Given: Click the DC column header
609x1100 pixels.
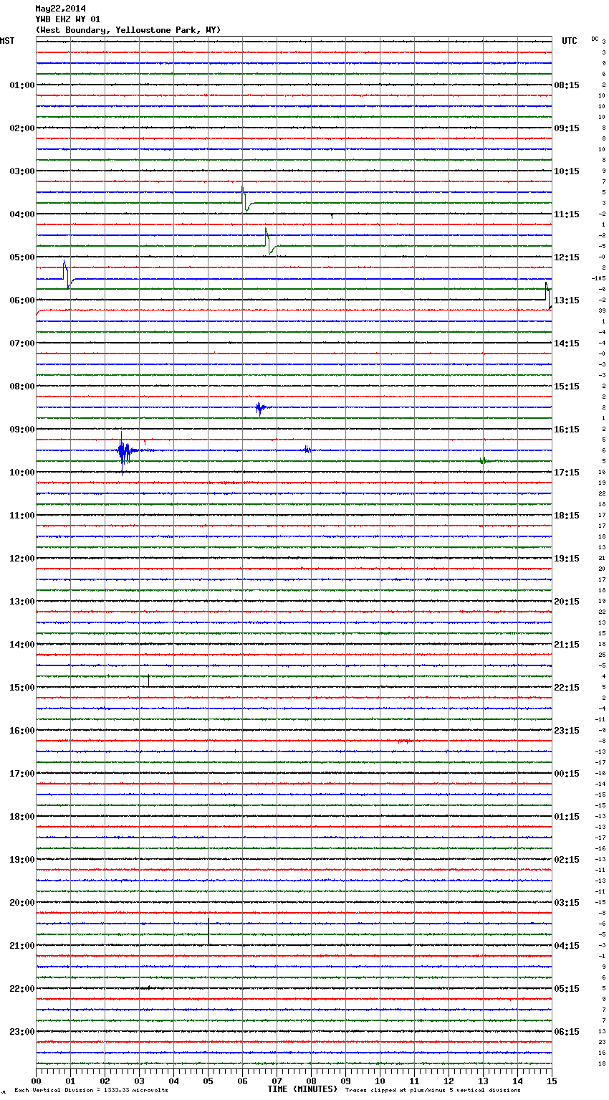Looking at the screenshot, I should [595, 39].
